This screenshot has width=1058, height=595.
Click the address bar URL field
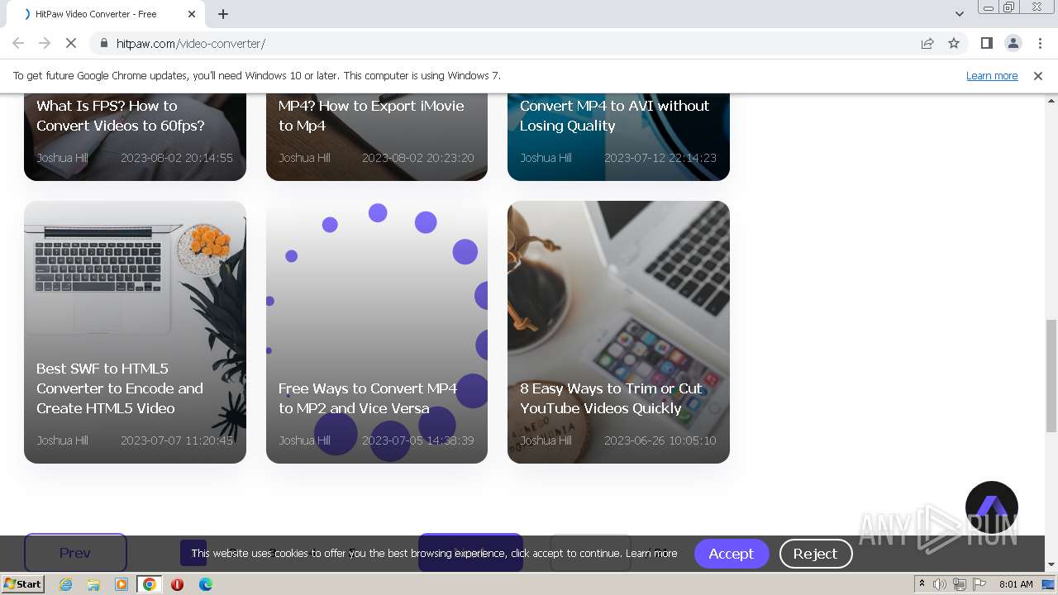(x=512, y=43)
